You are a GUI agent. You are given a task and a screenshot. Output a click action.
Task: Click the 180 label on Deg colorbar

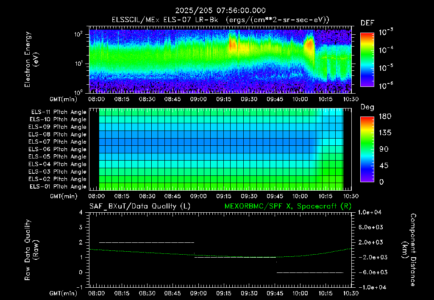385,117
